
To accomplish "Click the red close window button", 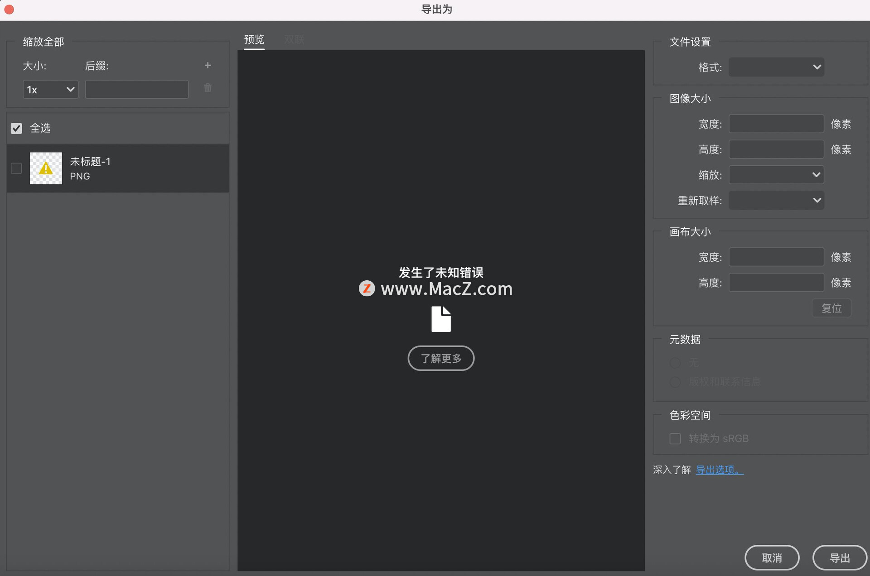I will coord(9,10).
